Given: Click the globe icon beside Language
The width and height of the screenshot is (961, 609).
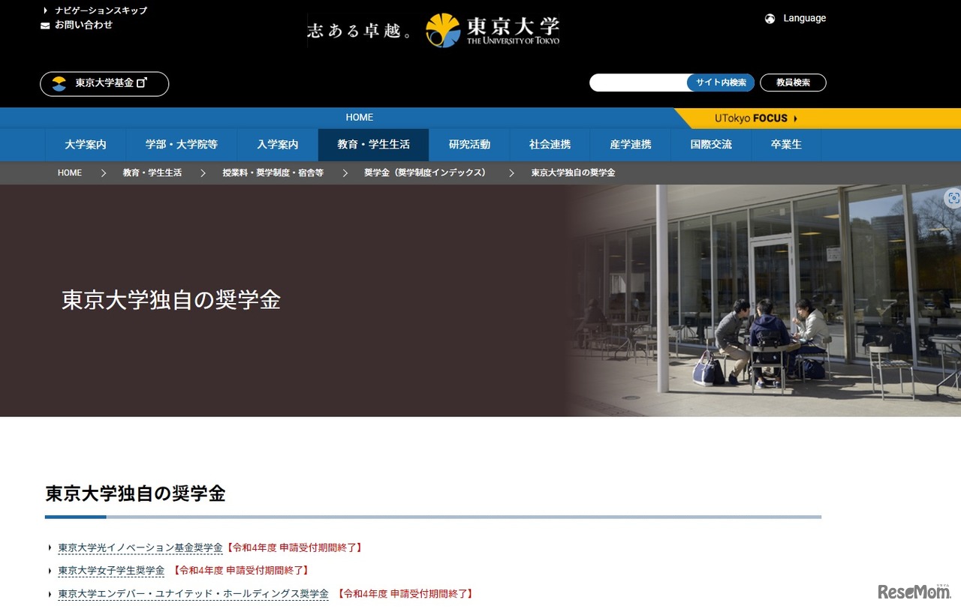Looking at the screenshot, I should 770,19.
